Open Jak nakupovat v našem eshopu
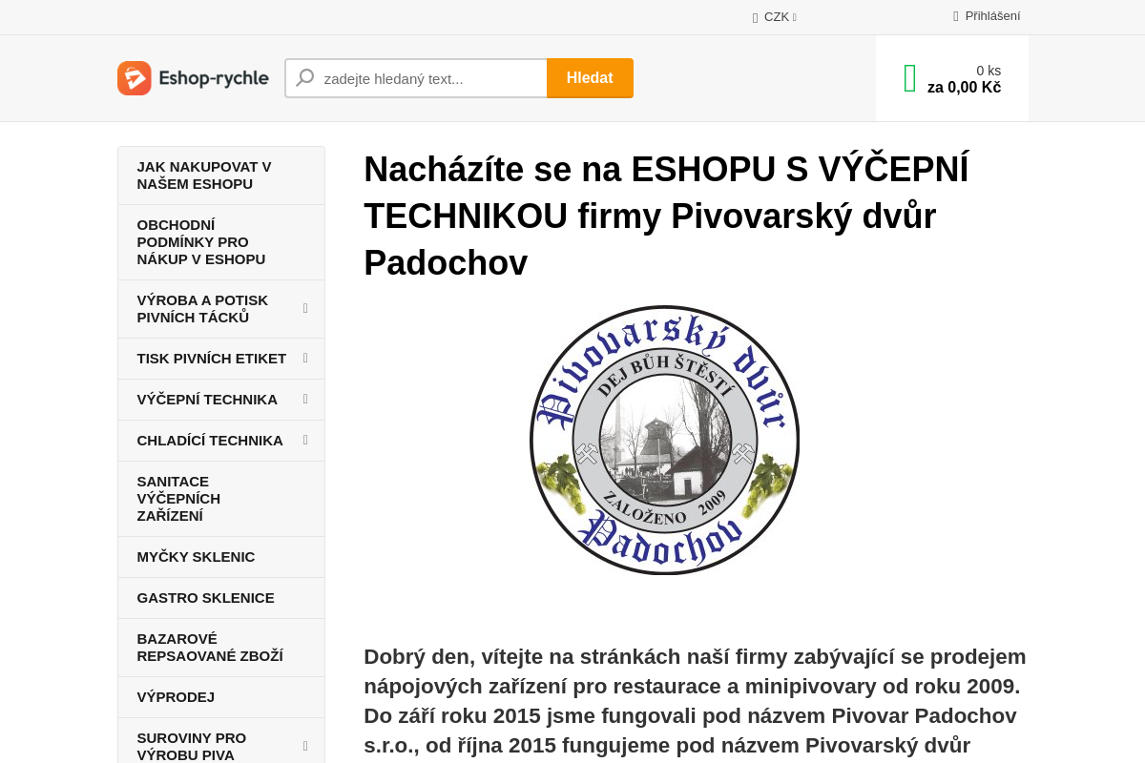The height and width of the screenshot is (763, 1145). [x=204, y=175]
